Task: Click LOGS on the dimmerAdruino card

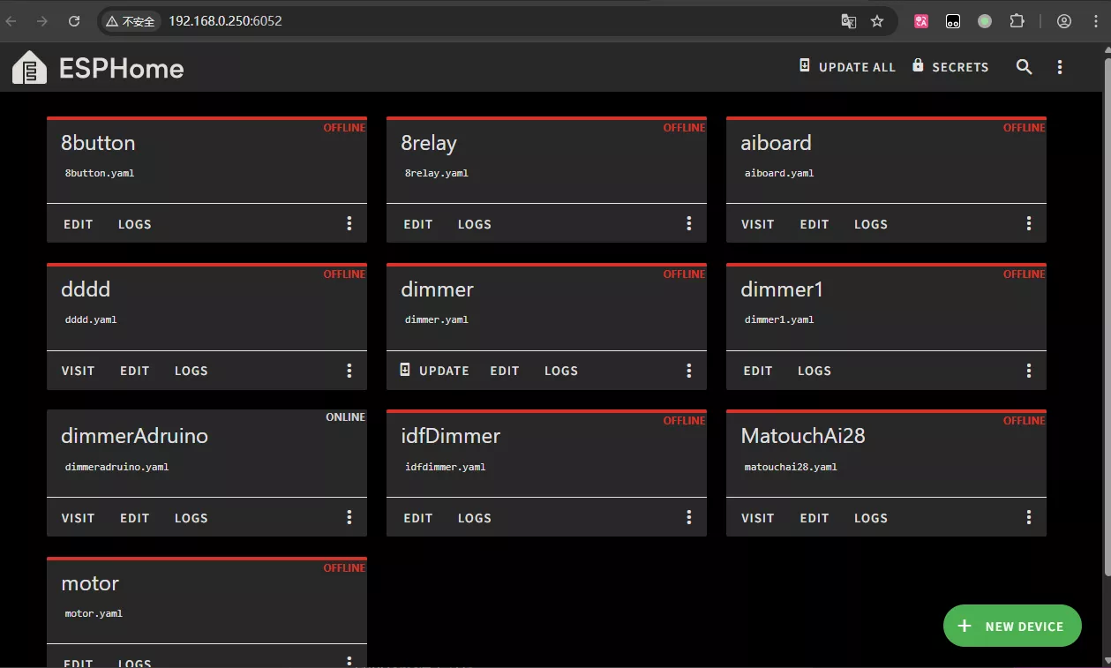Action: pos(191,518)
